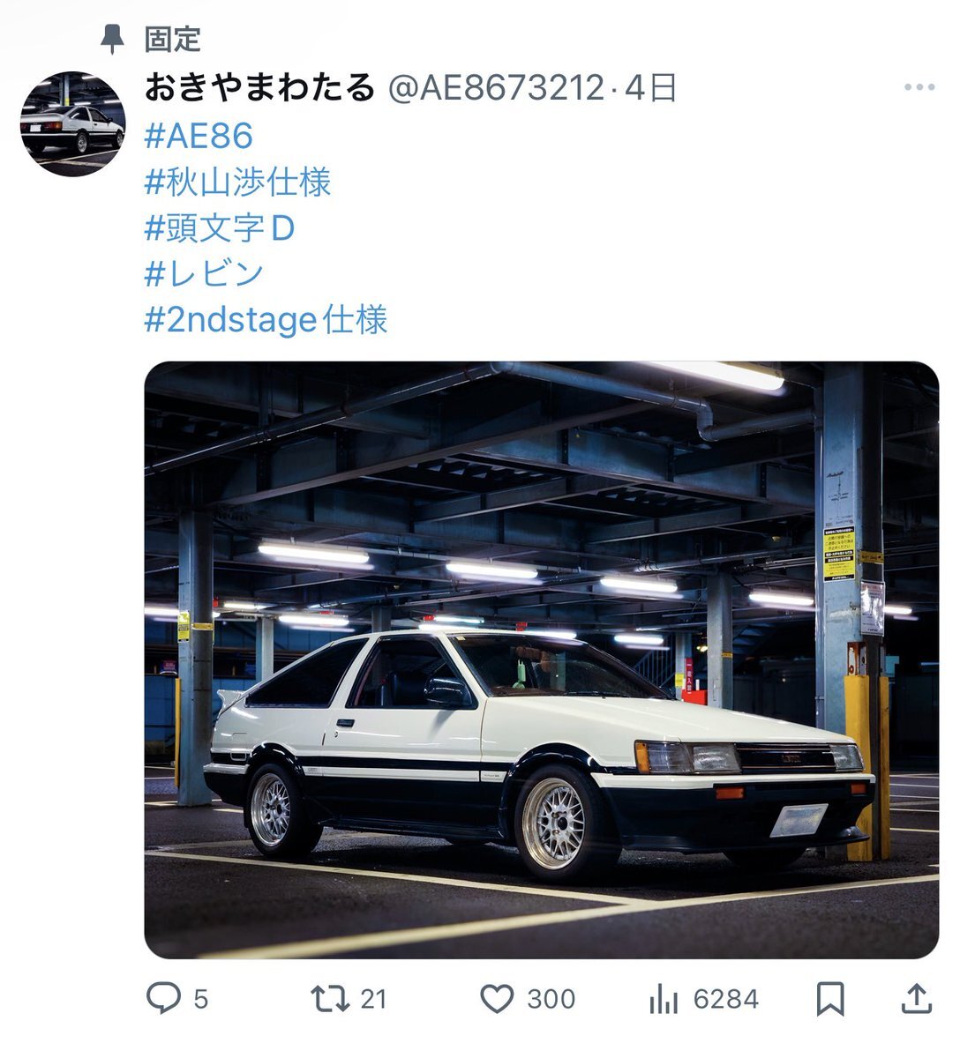Bookmark this post

pos(830,999)
